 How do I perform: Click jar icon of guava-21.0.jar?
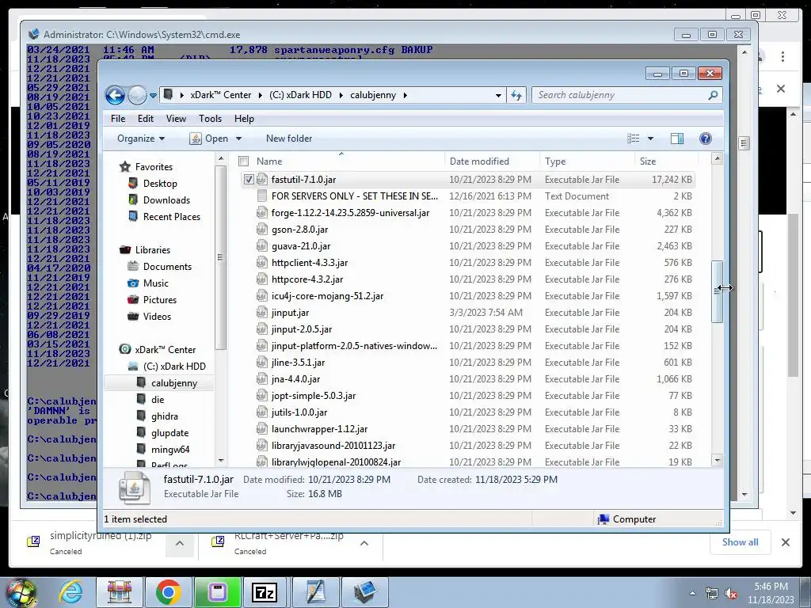(262, 245)
